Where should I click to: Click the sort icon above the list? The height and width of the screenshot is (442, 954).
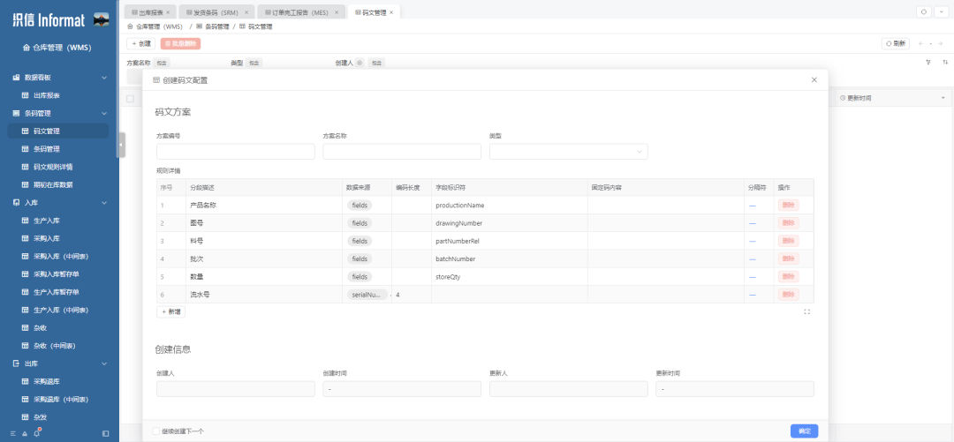(x=944, y=63)
